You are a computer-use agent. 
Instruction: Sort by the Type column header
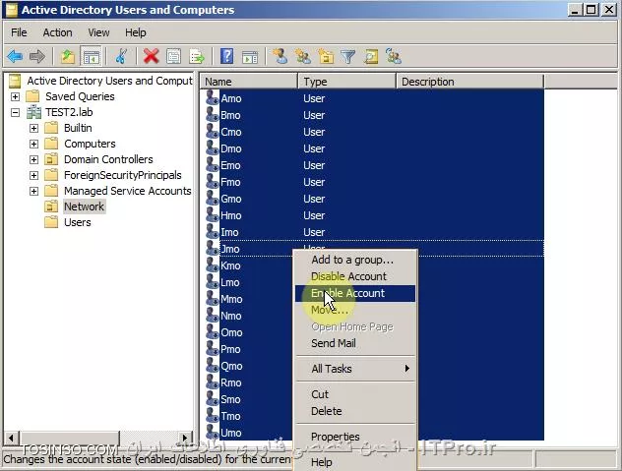tap(347, 82)
